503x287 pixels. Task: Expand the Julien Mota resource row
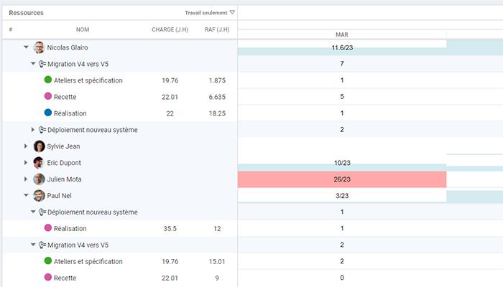(27, 179)
